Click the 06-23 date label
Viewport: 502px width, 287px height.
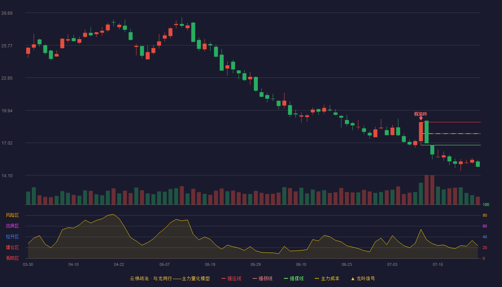(347, 264)
